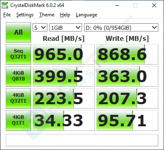
Task: Minimize the CrystalDiskMark window
Action: point(117,5)
